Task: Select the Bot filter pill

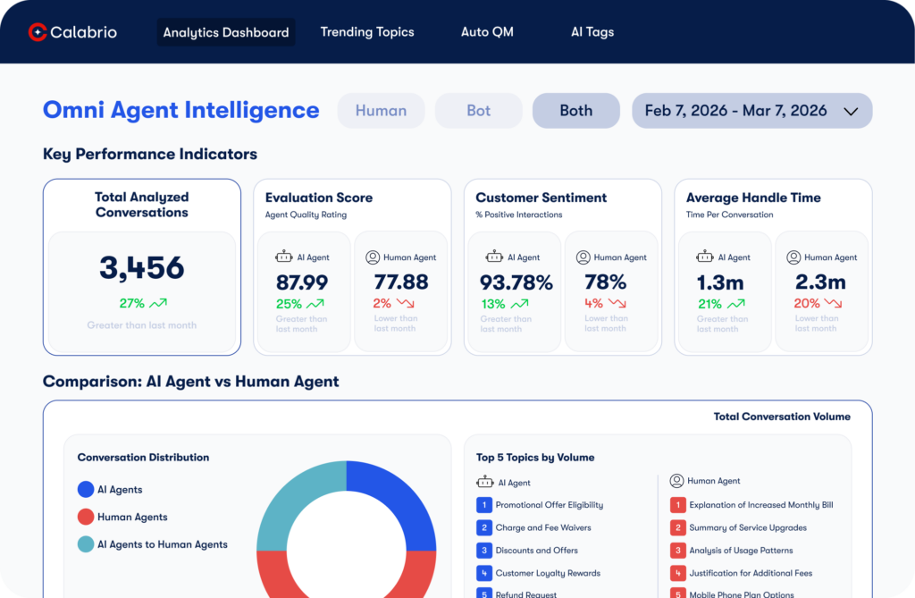Action: coord(479,110)
